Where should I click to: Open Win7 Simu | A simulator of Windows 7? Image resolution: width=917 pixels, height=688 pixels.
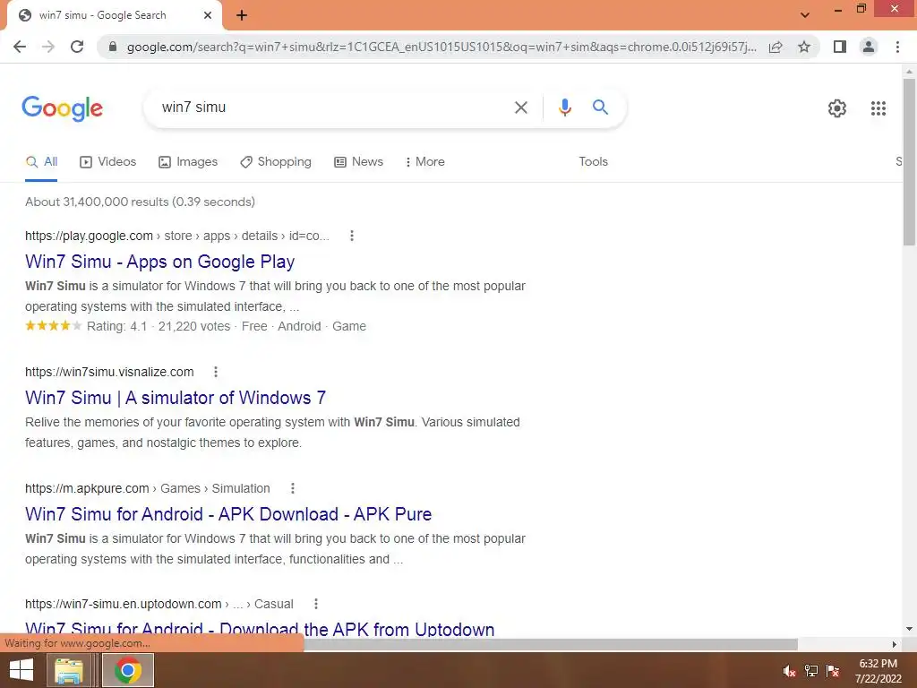tap(176, 398)
